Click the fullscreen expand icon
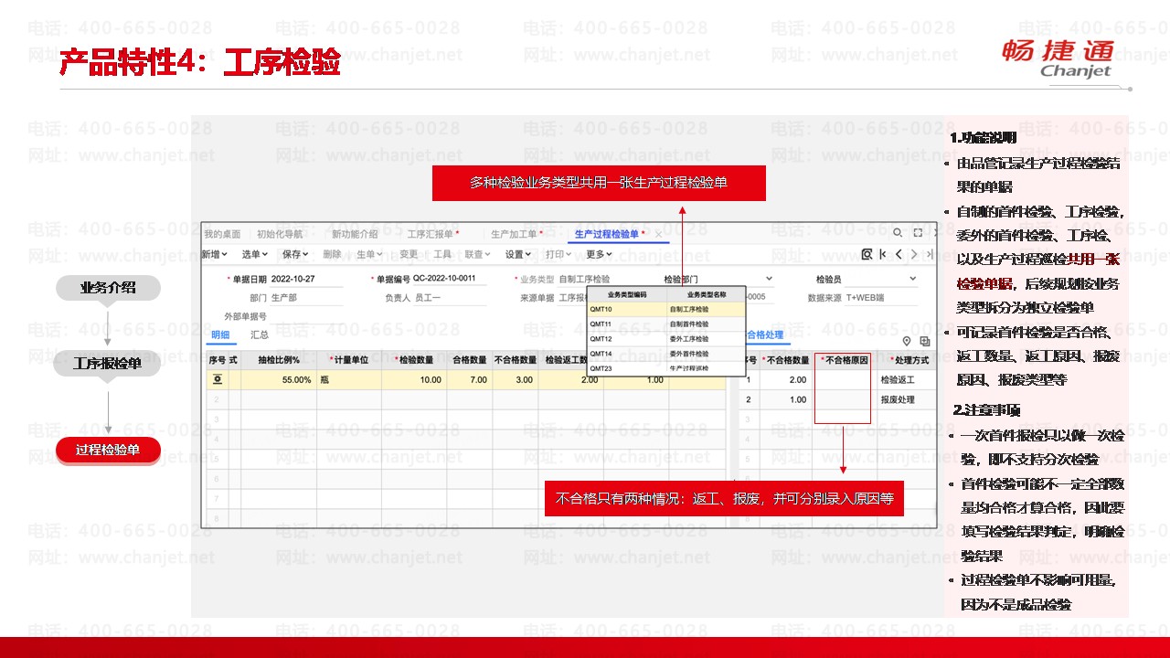 [x=918, y=233]
